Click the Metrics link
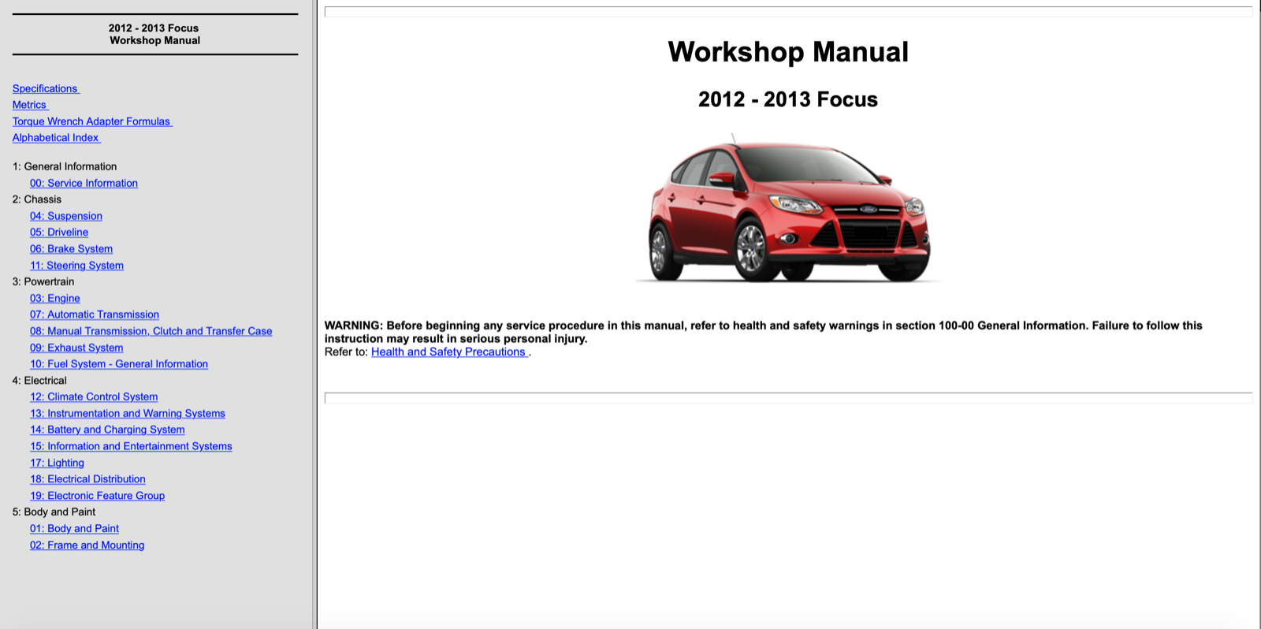 pyautogui.click(x=29, y=105)
